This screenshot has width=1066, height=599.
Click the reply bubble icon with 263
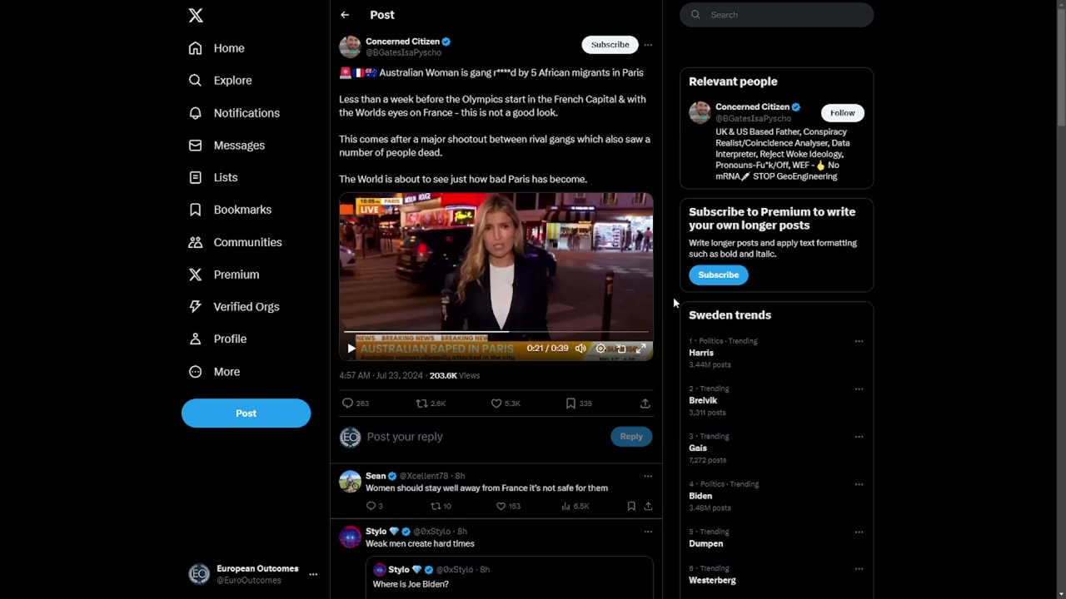pyautogui.click(x=347, y=403)
